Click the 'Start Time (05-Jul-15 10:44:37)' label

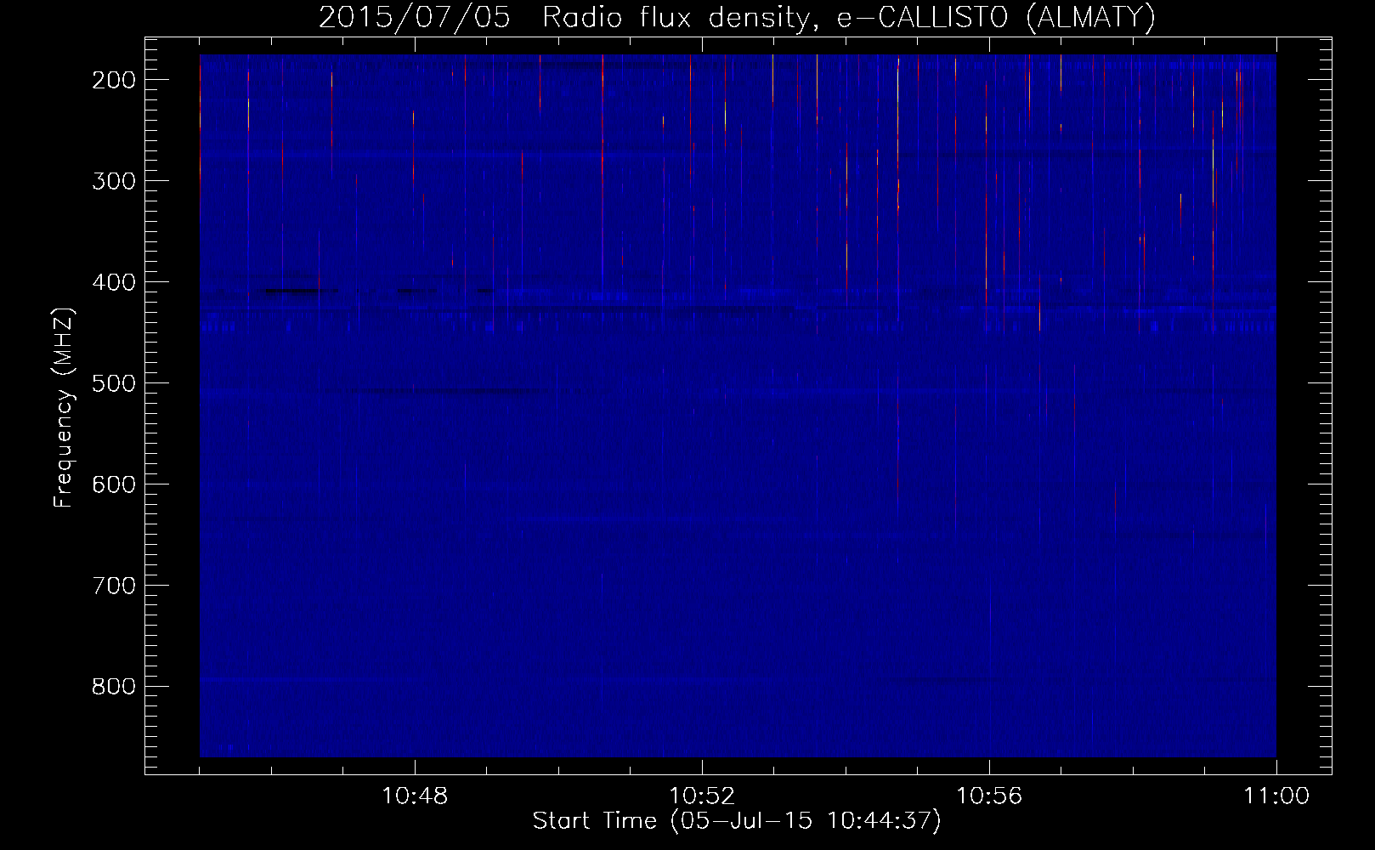tap(737, 821)
